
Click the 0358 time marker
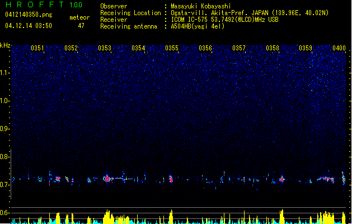point(273,48)
